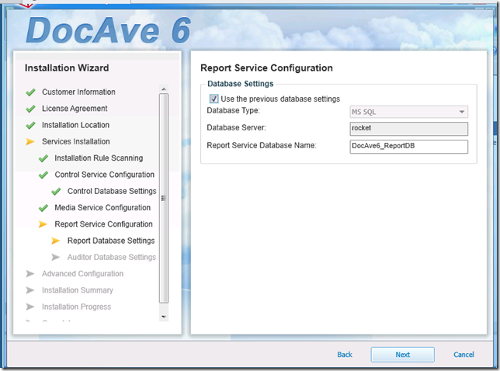500x371 pixels.
Task: Click the green checkmark beside Media Service Configuration
Action: [43, 208]
